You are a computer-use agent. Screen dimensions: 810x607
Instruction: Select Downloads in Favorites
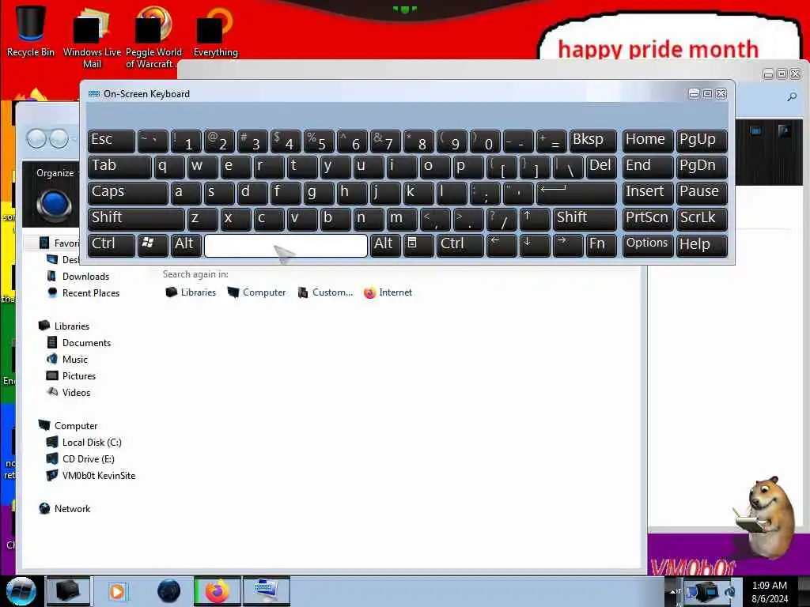pyautogui.click(x=85, y=276)
